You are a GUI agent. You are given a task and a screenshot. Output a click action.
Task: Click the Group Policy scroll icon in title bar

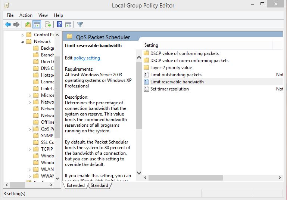(7, 6)
